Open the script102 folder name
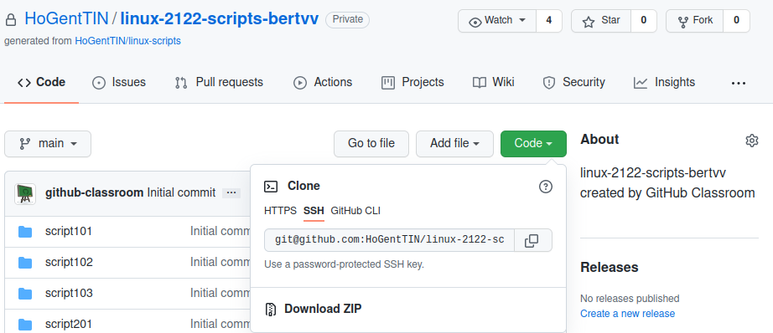773x333 pixels. click(x=69, y=262)
